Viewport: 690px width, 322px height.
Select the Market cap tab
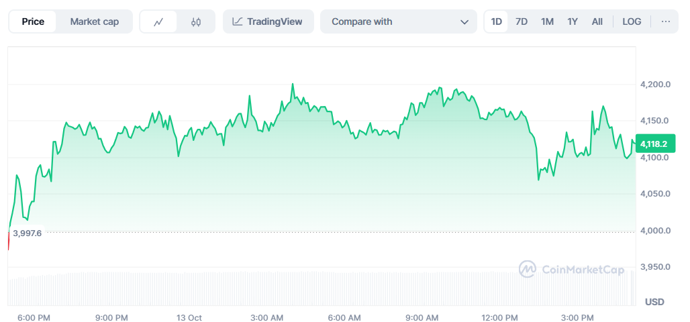[x=94, y=21]
